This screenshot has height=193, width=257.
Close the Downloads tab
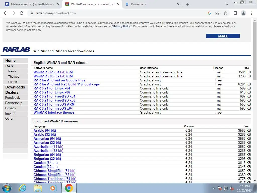coord(178,4)
